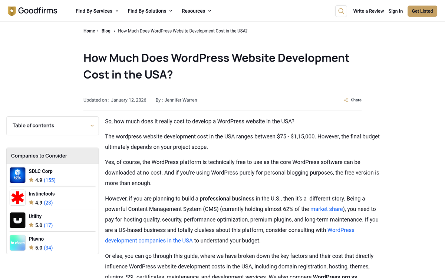Click the Share icon
The height and width of the screenshot is (278, 445).
346,100
